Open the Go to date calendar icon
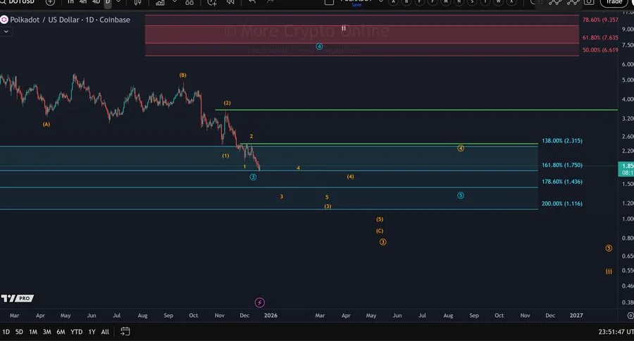The width and height of the screenshot is (634, 341). (125, 332)
